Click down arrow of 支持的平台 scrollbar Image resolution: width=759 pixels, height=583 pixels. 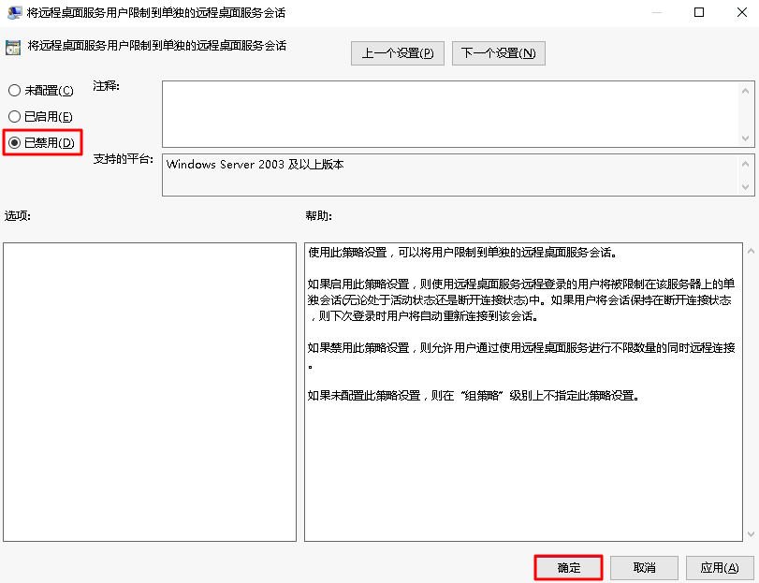coord(747,187)
